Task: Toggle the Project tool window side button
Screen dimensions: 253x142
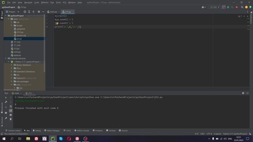Action: coord(2,15)
